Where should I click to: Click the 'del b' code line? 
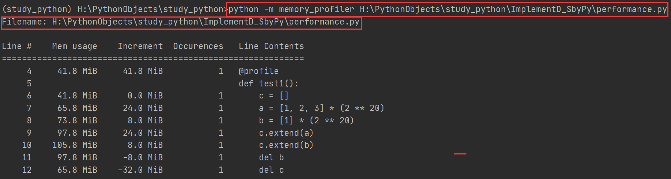(x=271, y=157)
